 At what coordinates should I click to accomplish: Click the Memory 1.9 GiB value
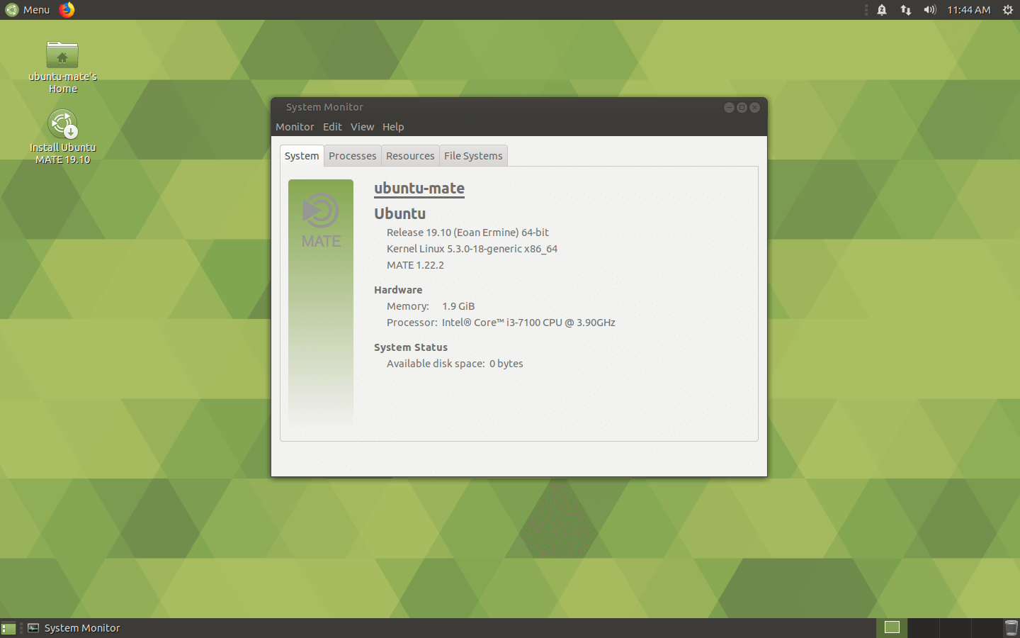pos(458,306)
